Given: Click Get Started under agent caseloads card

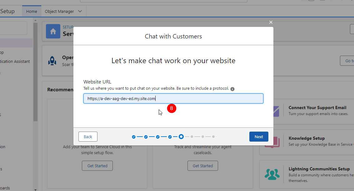Looking at the screenshot, I should (x=203, y=166).
